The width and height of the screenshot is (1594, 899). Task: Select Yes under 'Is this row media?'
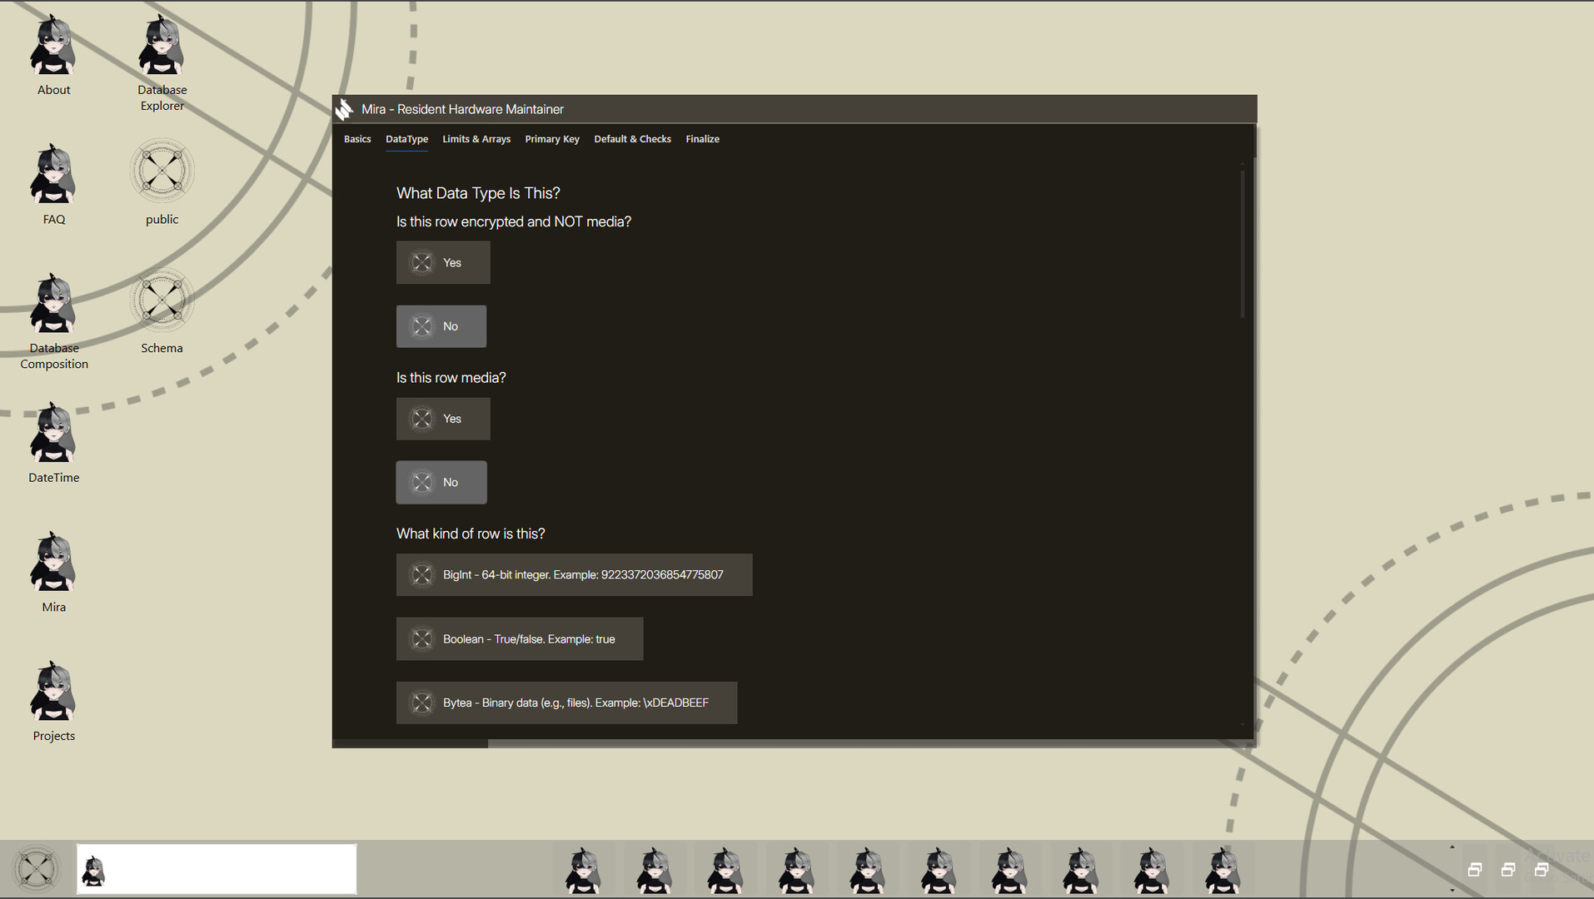pos(443,419)
